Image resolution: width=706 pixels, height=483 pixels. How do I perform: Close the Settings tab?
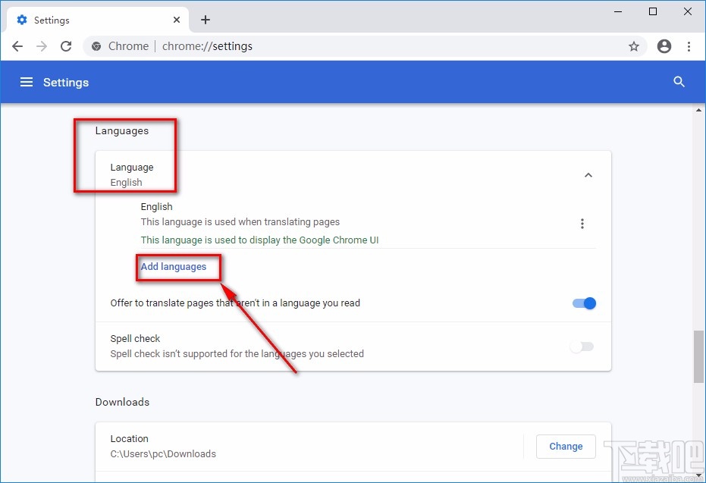tap(177, 20)
